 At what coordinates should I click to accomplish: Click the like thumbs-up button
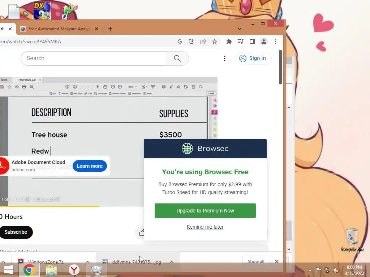tap(142, 233)
